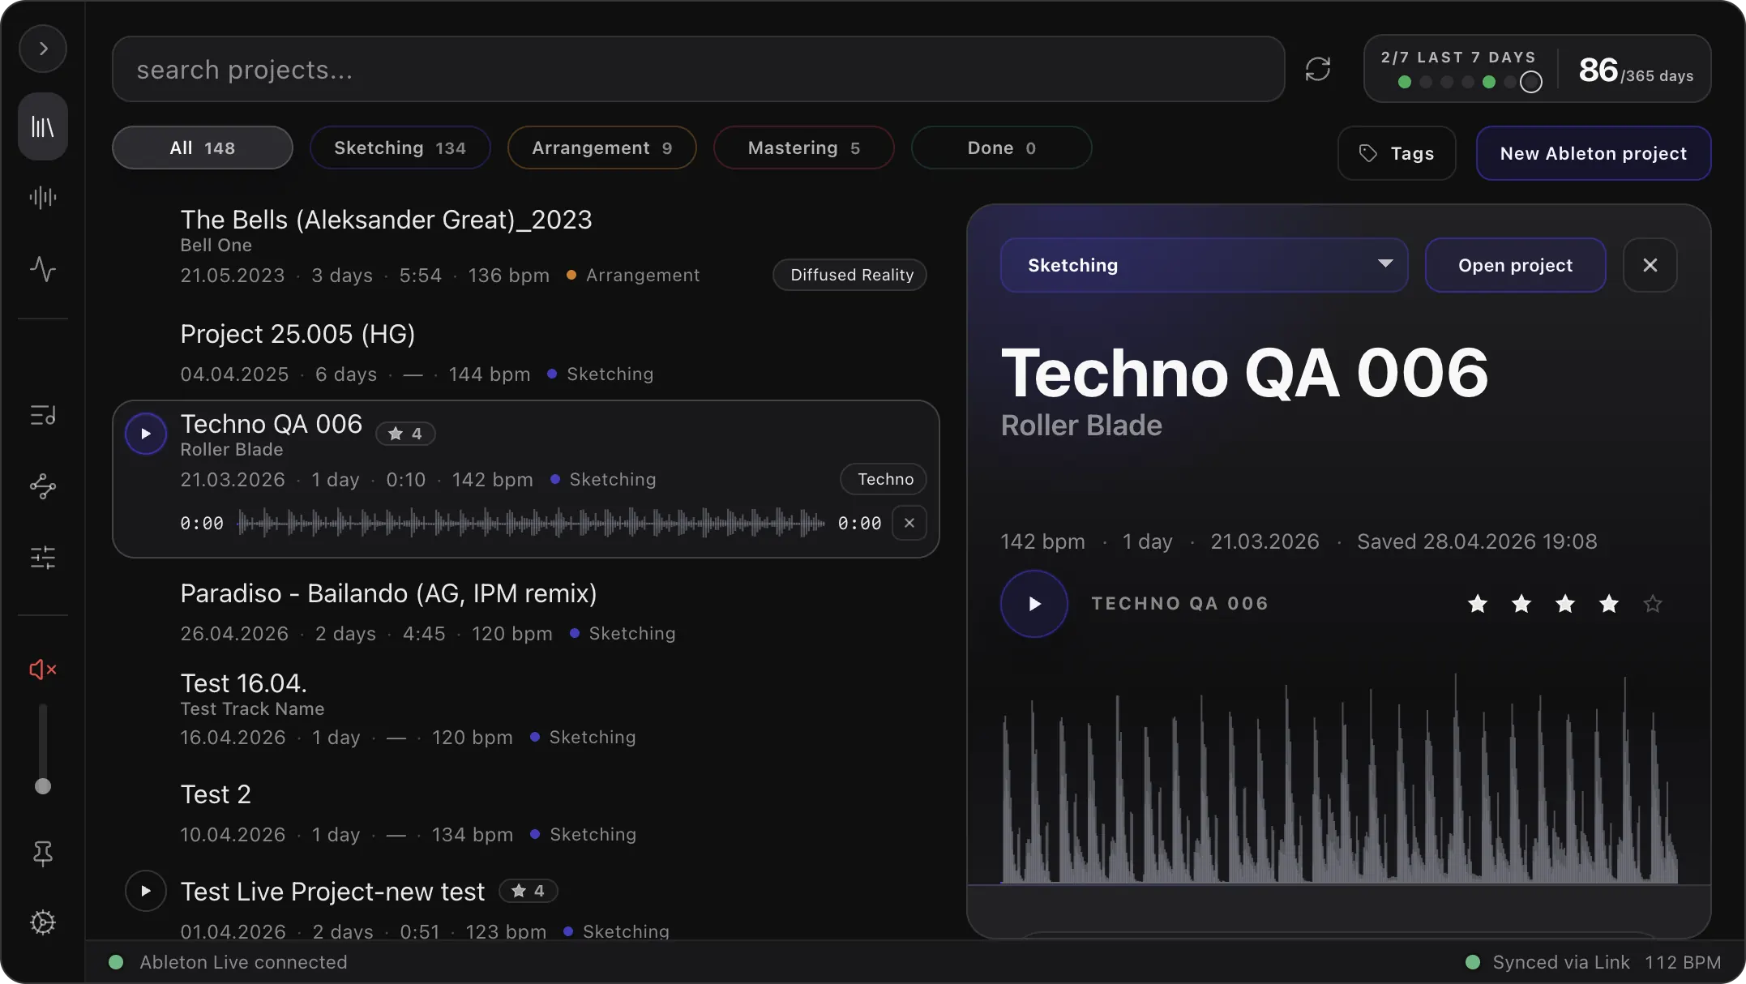Click the Arrangement status label on The Bells row

tap(643, 275)
